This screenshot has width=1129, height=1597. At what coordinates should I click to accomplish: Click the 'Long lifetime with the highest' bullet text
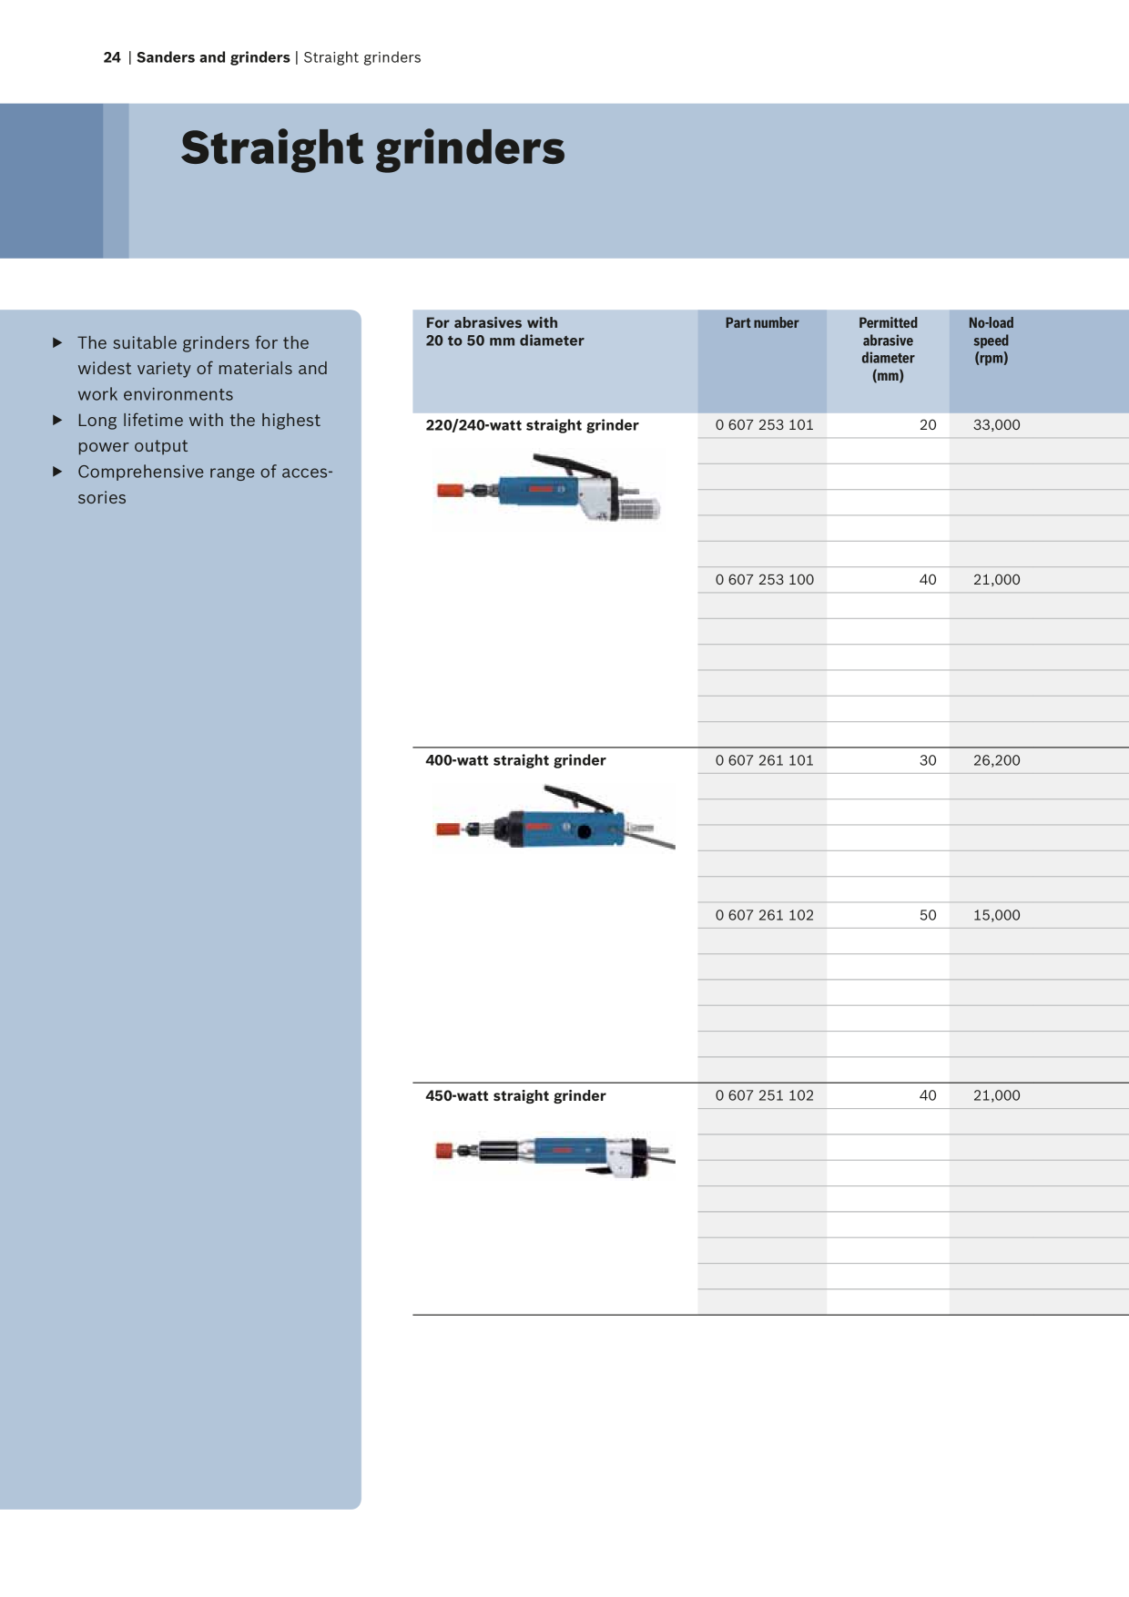pos(198,433)
